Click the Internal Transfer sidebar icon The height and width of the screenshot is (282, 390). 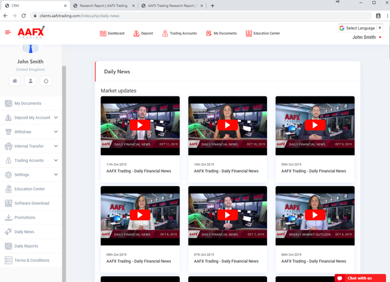(8, 146)
